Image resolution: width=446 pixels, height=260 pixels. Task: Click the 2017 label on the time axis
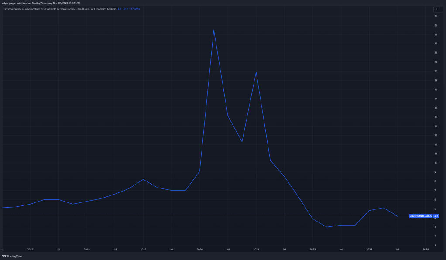[x=30, y=250]
